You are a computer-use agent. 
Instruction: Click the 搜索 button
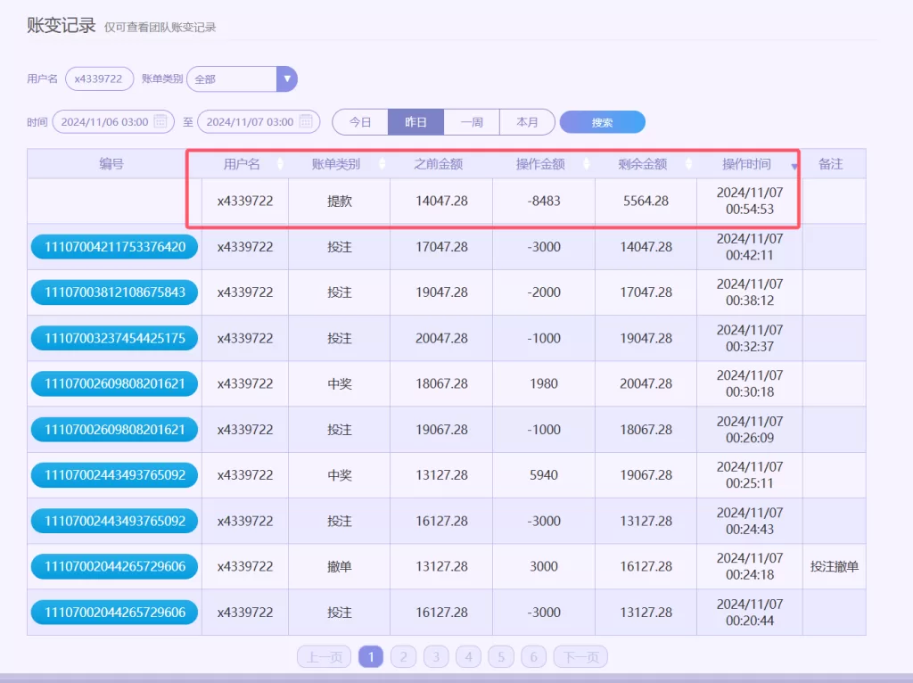[602, 122]
